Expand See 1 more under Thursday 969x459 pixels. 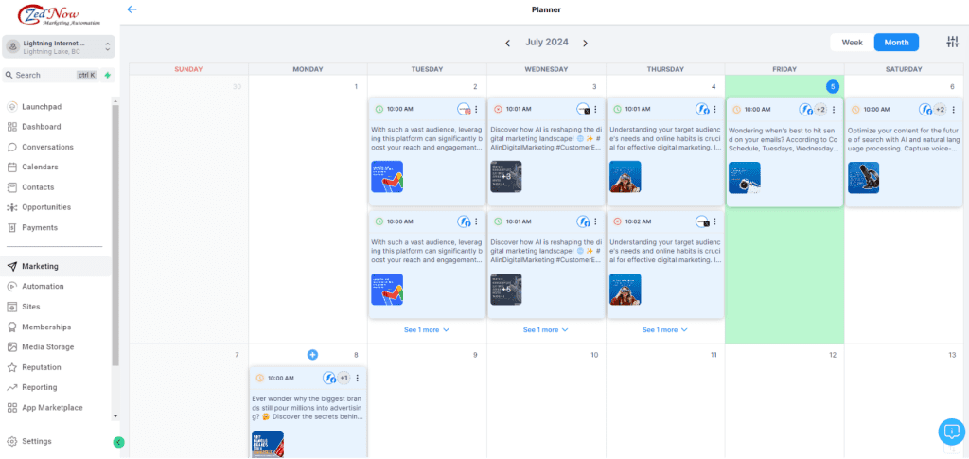[665, 330]
